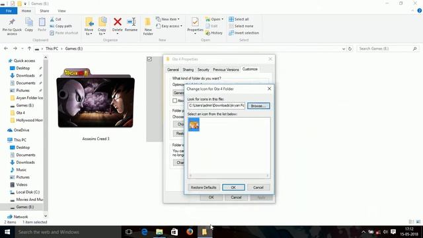The image size is (423, 238).
Task: Expand the address bar history dropdown
Action: [x=344, y=49]
